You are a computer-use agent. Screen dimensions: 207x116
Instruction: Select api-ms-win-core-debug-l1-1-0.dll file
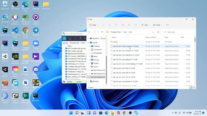[x=125, y=59]
